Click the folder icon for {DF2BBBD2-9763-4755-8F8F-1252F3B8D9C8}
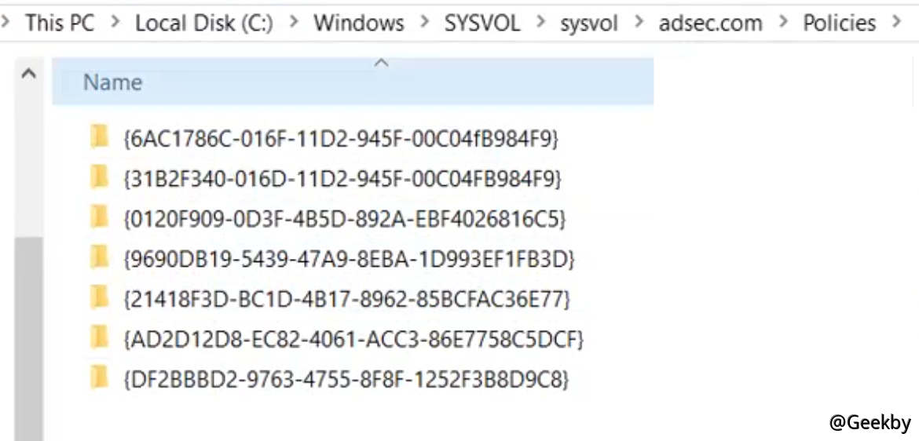This screenshot has height=441, width=919. click(99, 379)
